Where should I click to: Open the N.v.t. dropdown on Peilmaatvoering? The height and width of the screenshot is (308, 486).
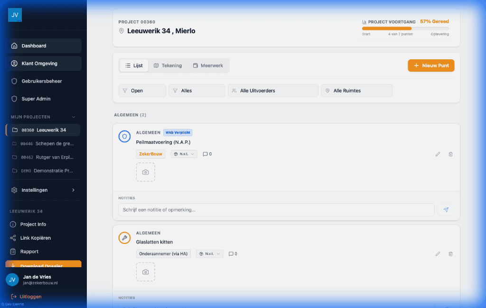pos(184,154)
